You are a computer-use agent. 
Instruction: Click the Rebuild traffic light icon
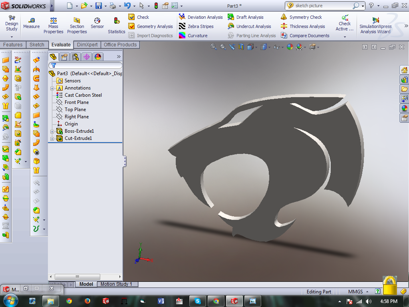coord(156,6)
